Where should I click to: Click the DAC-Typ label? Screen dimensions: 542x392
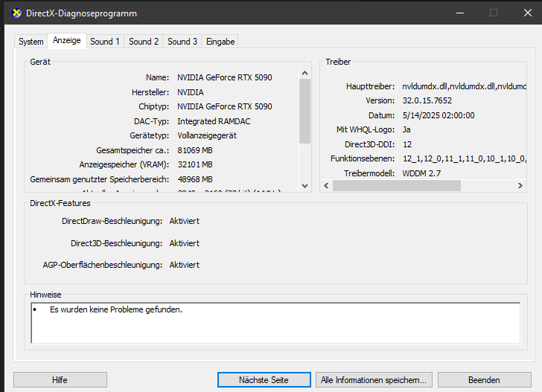click(151, 121)
